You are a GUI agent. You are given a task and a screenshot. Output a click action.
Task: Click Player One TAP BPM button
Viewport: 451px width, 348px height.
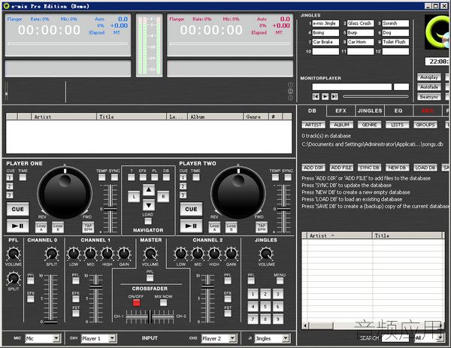[88, 227]
